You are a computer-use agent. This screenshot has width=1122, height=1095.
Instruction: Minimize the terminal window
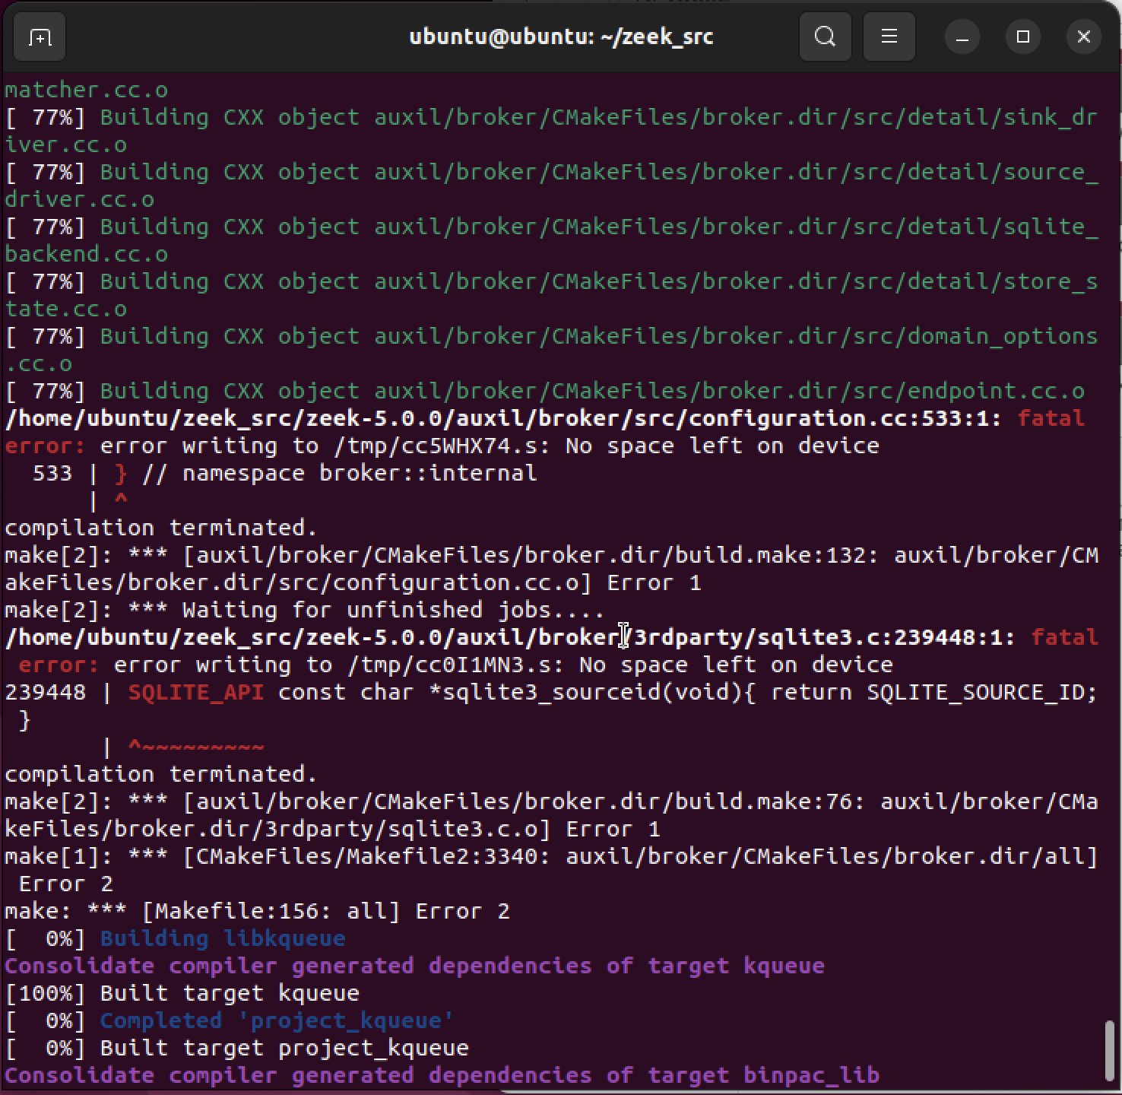coord(962,36)
